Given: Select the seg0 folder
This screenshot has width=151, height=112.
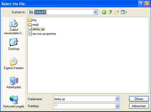Looking at the screenshot, I should [33, 25].
